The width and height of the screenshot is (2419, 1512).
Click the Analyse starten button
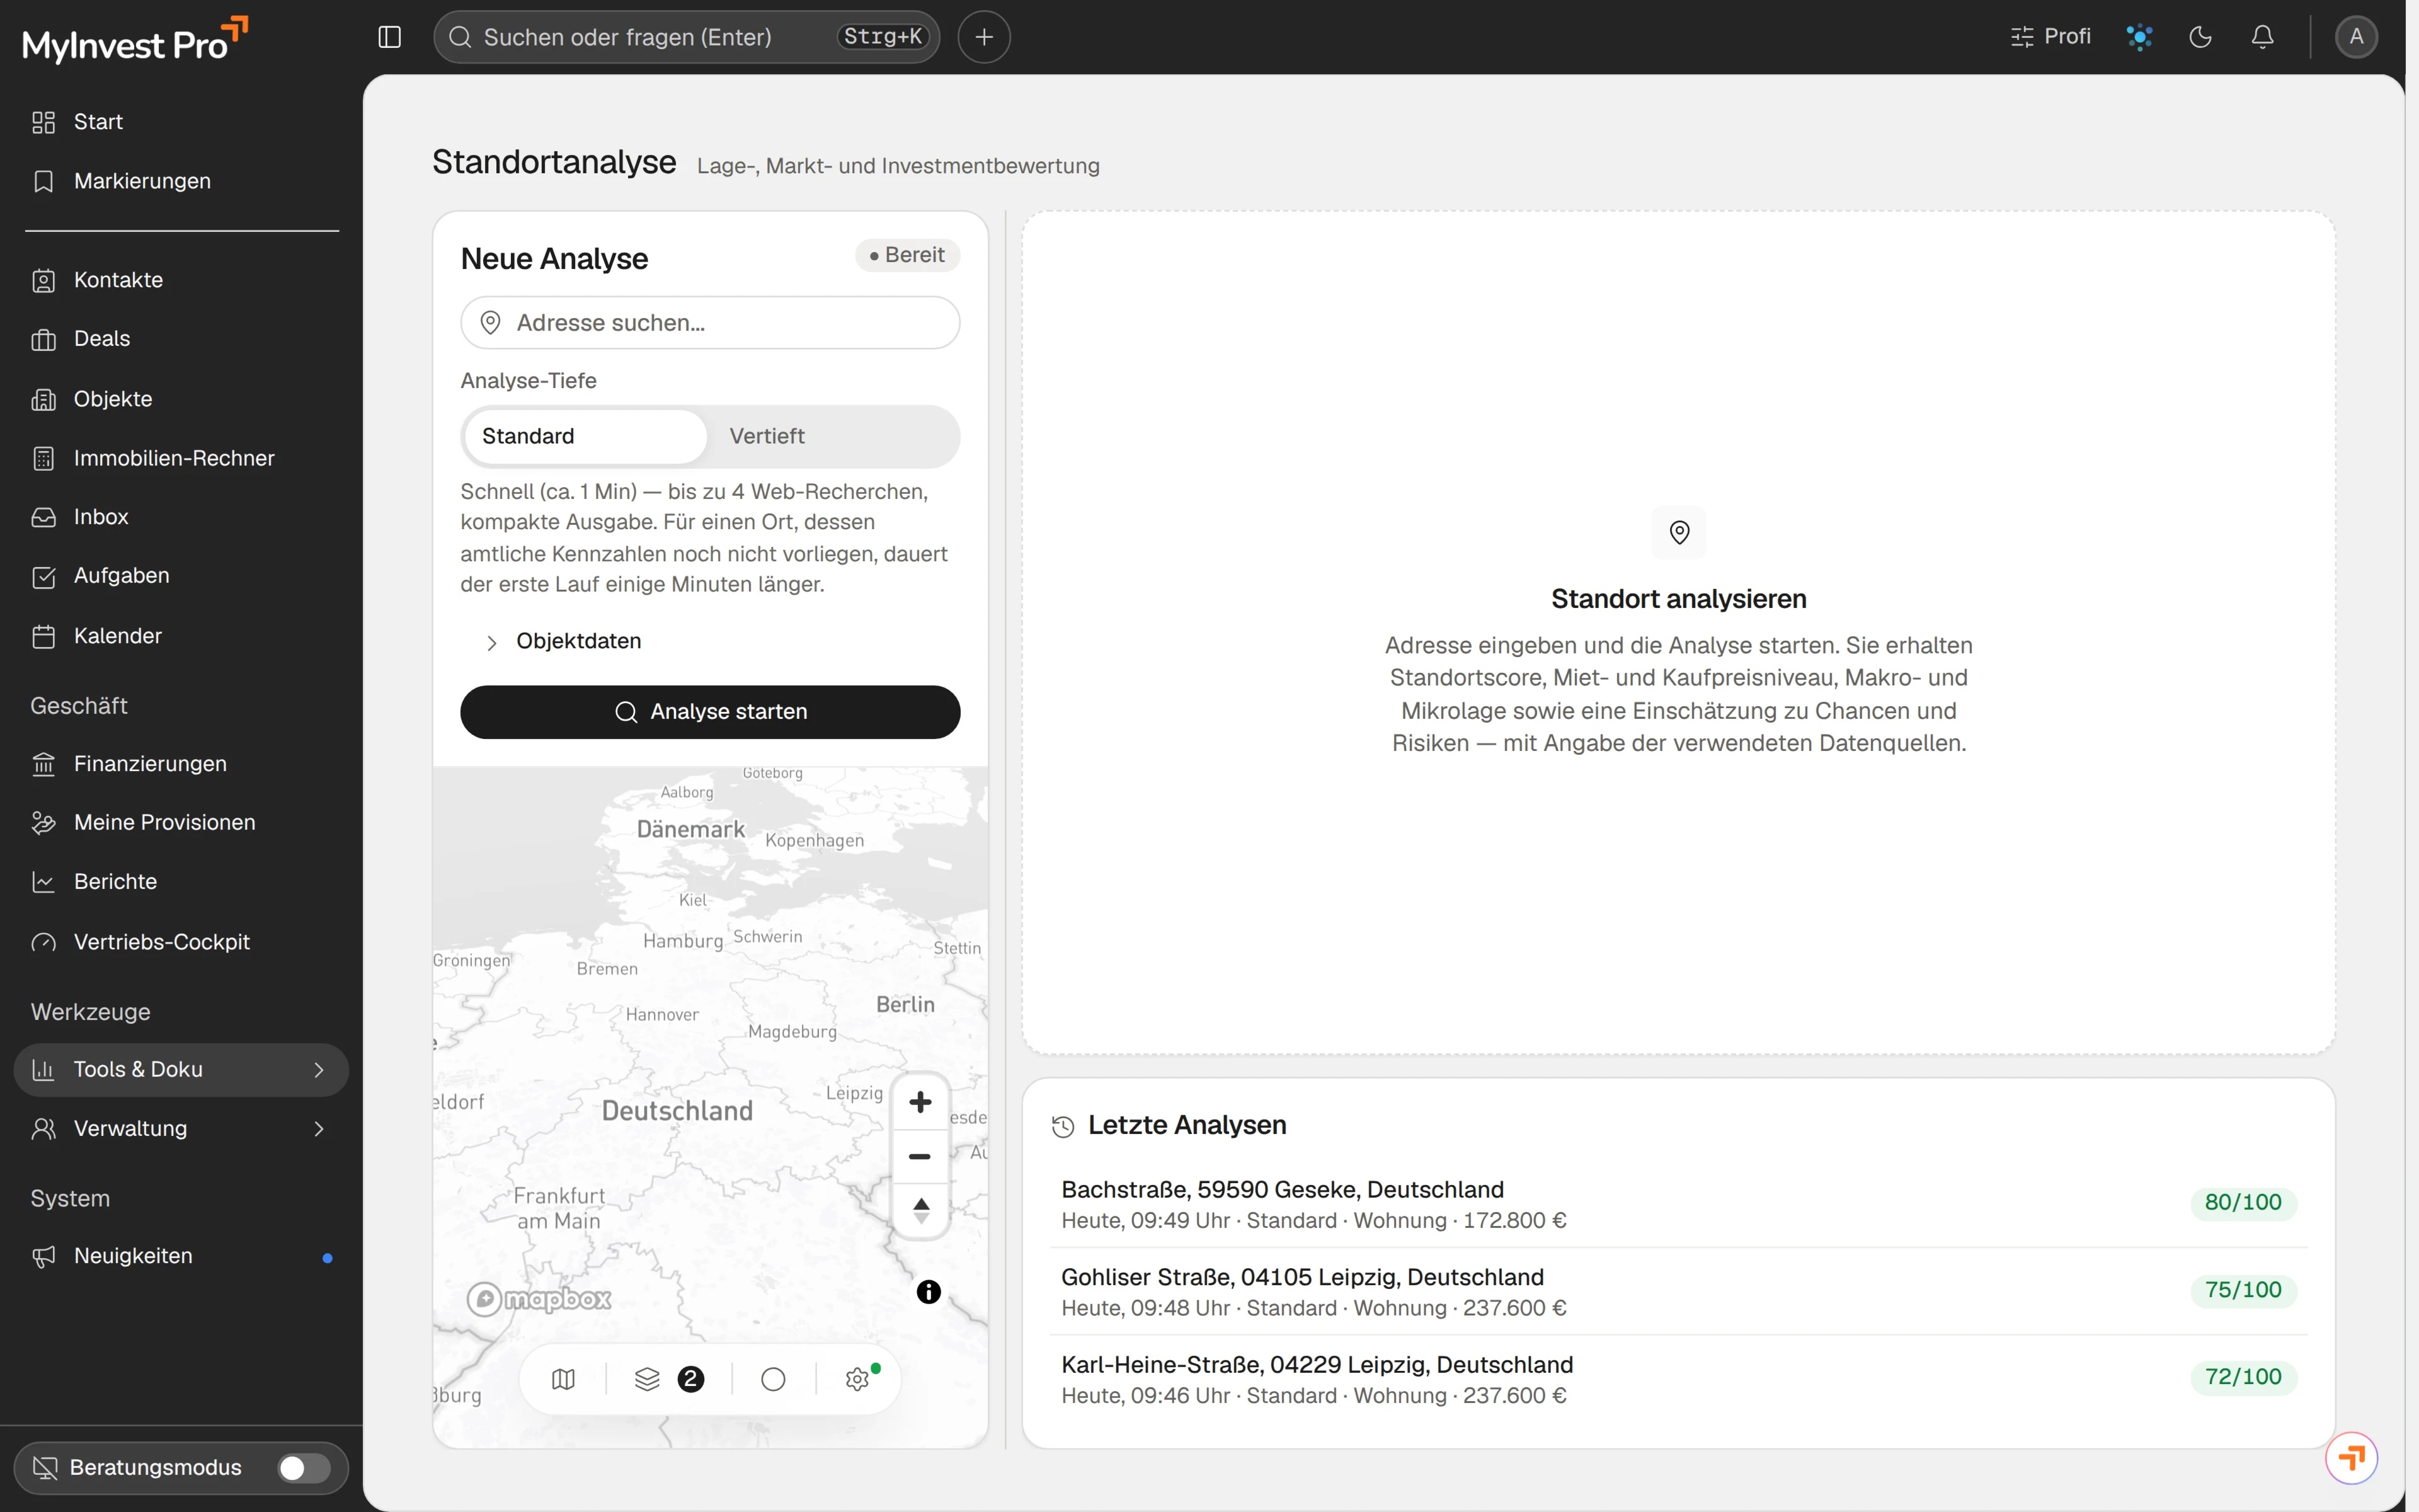710,711
